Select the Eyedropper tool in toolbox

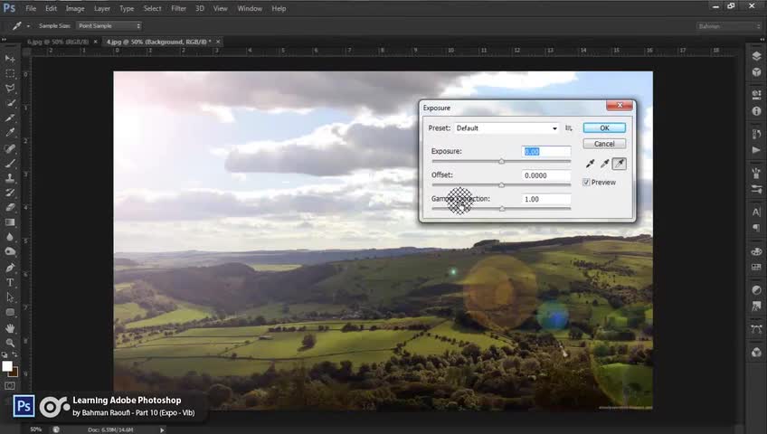tap(10, 132)
